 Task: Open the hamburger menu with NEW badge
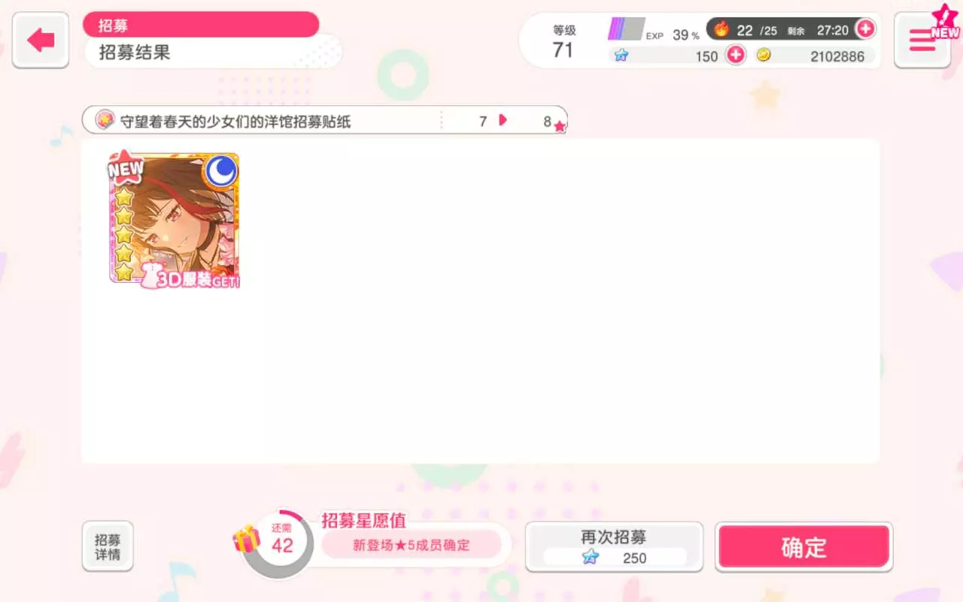922,40
